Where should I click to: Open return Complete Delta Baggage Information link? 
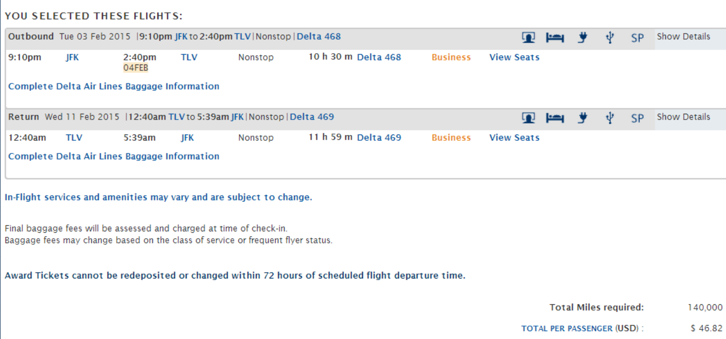pos(114,156)
